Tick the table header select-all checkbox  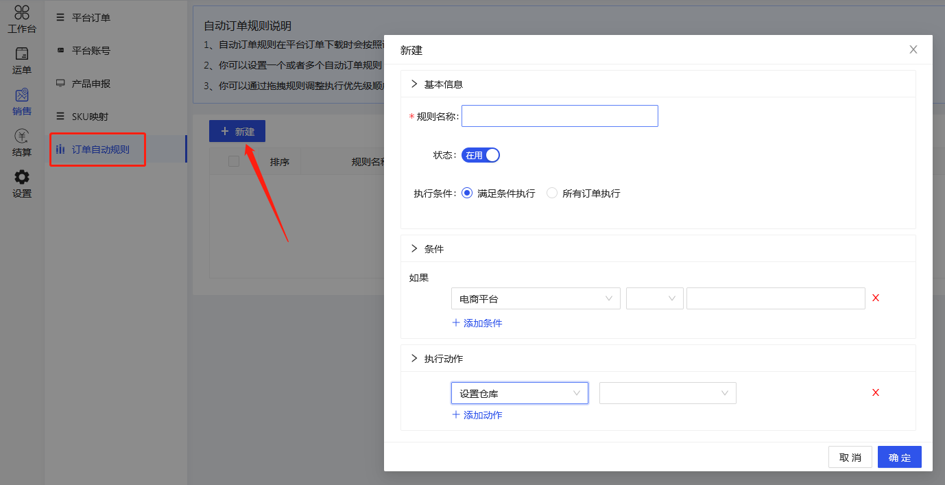[234, 161]
